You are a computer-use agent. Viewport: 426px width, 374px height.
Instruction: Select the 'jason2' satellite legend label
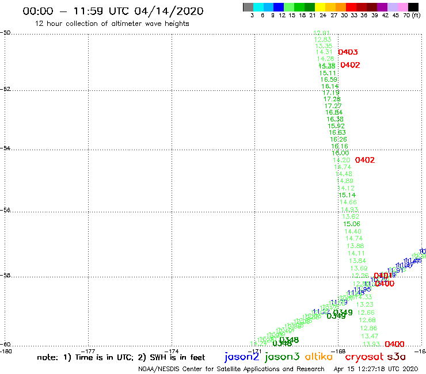pyautogui.click(x=242, y=357)
